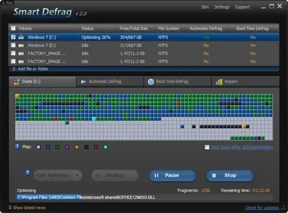Click the orange block at disk map start
This screenshot has width=288, height=213.
pos(17,96)
